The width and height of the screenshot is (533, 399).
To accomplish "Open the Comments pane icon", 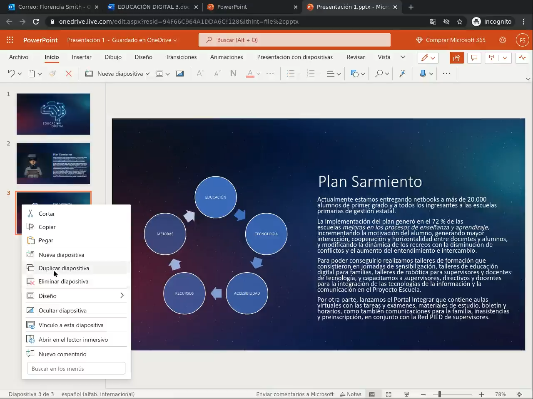I will tap(474, 58).
